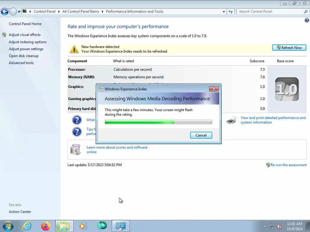Click the green globe taskbar icon
The width and height of the screenshot is (310, 232).
click(x=102, y=226)
